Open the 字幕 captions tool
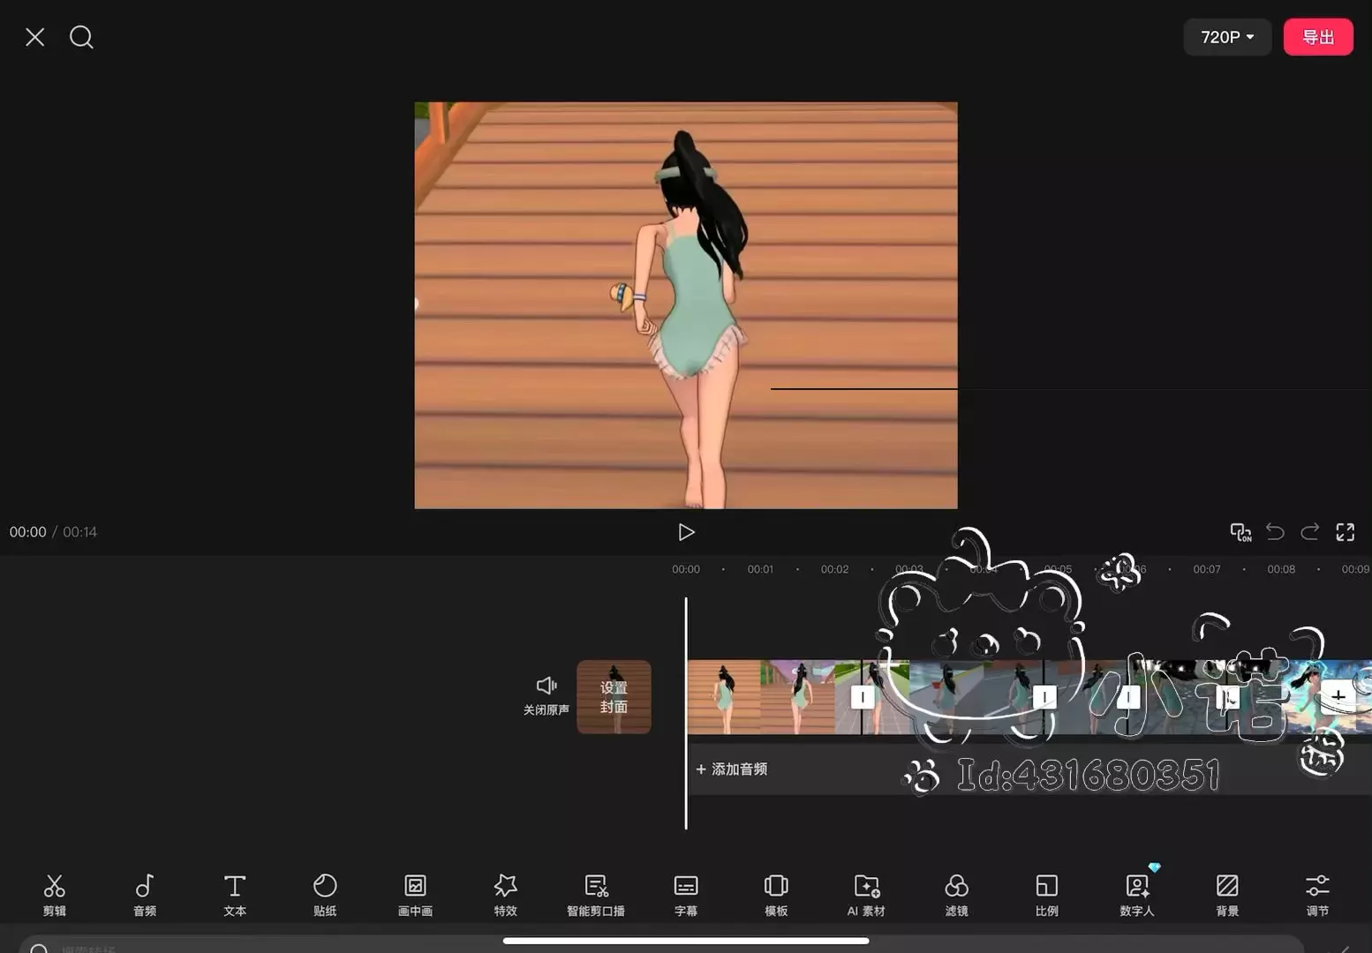Viewport: 1372px width, 953px height. [686, 895]
